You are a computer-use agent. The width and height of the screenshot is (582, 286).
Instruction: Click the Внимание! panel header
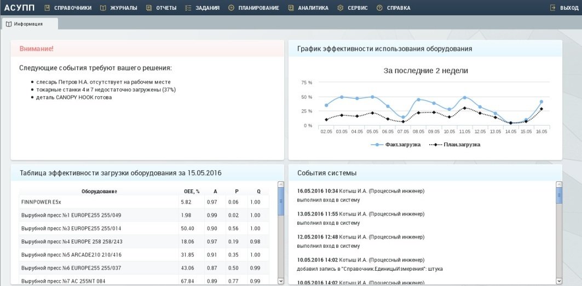(147, 49)
